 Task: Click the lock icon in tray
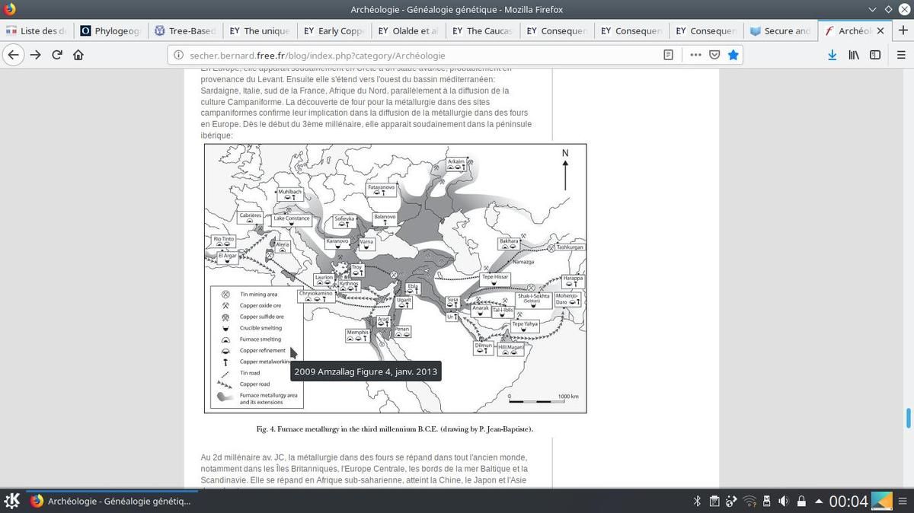tap(801, 501)
